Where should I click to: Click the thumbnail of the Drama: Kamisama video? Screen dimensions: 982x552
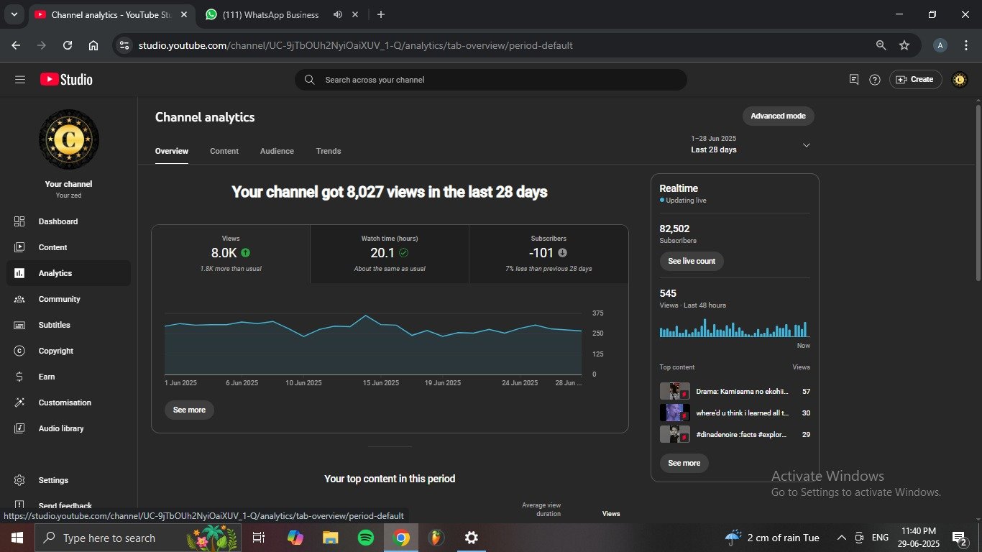[674, 391]
